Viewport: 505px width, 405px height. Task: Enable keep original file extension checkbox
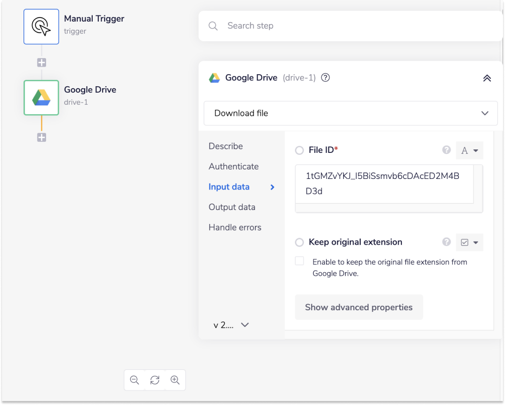click(x=300, y=261)
